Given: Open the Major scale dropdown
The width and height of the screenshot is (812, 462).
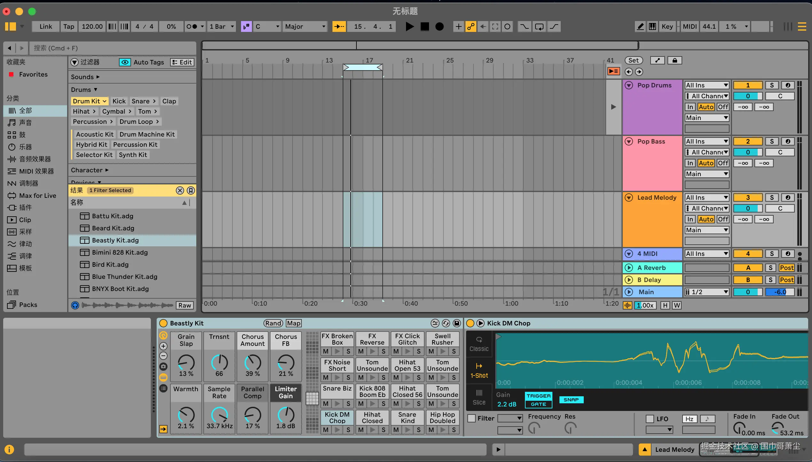Looking at the screenshot, I should (x=305, y=26).
